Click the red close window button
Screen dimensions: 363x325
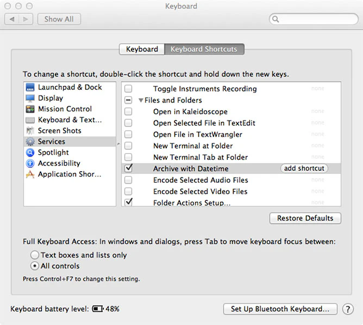point(8,6)
